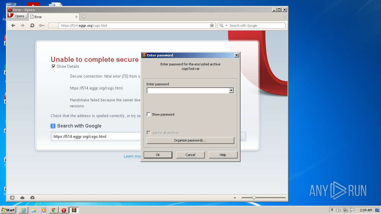Click the Search with Google field

(x=257, y=26)
